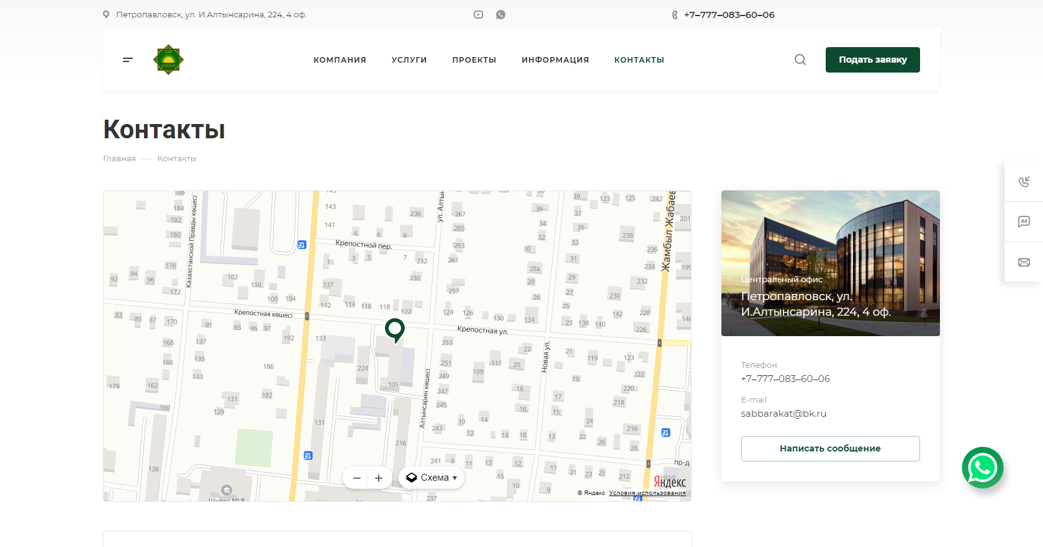The height and width of the screenshot is (547, 1043).
Task: Click the central office building photo
Action: [831, 263]
